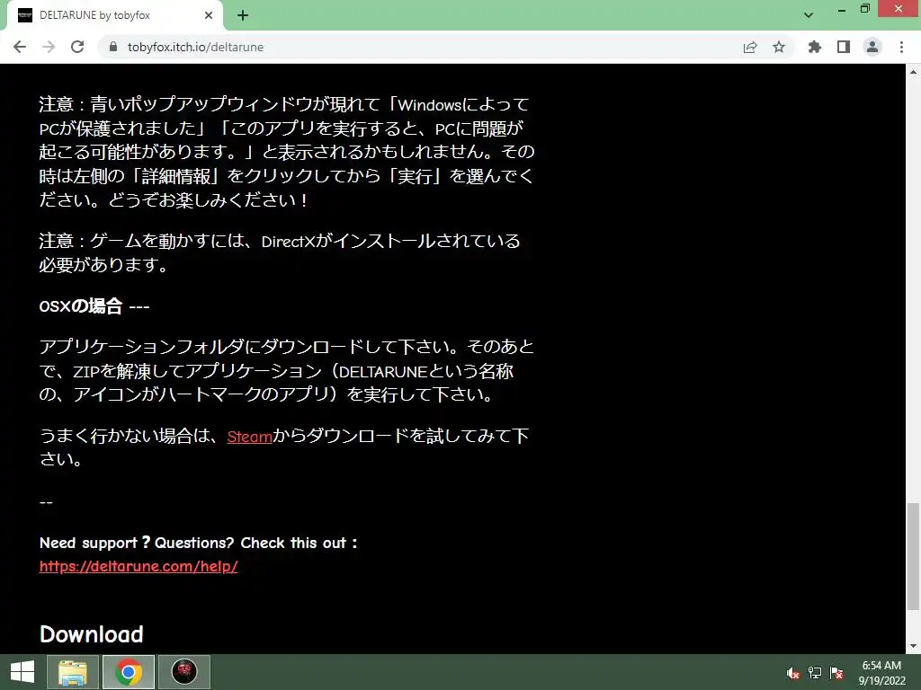
Task: Open the Chrome side panel
Action: pyautogui.click(x=844, y=47)
